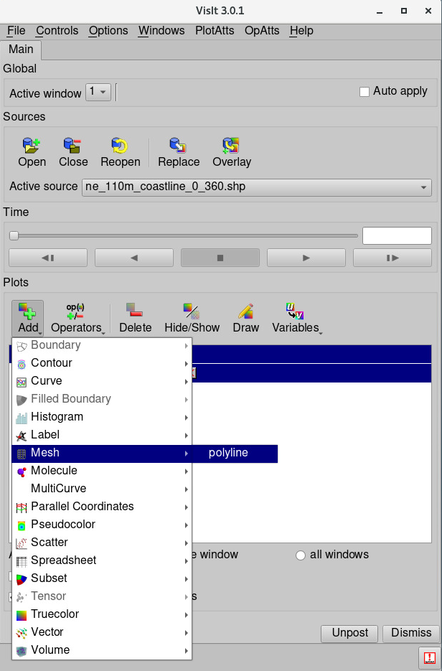This screenshot has height=671, width=442.
Task: Click the Close source icon
Action: click(73, 146)
